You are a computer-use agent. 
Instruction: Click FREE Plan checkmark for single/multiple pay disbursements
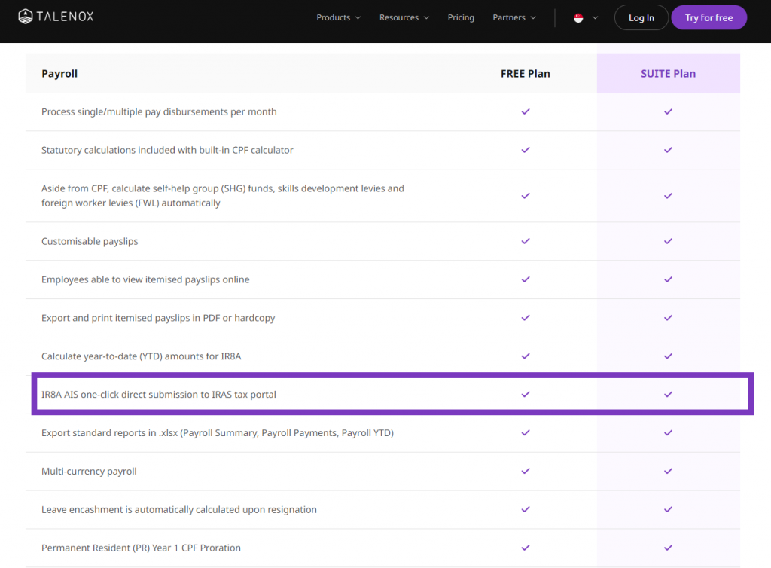(526, 111)
